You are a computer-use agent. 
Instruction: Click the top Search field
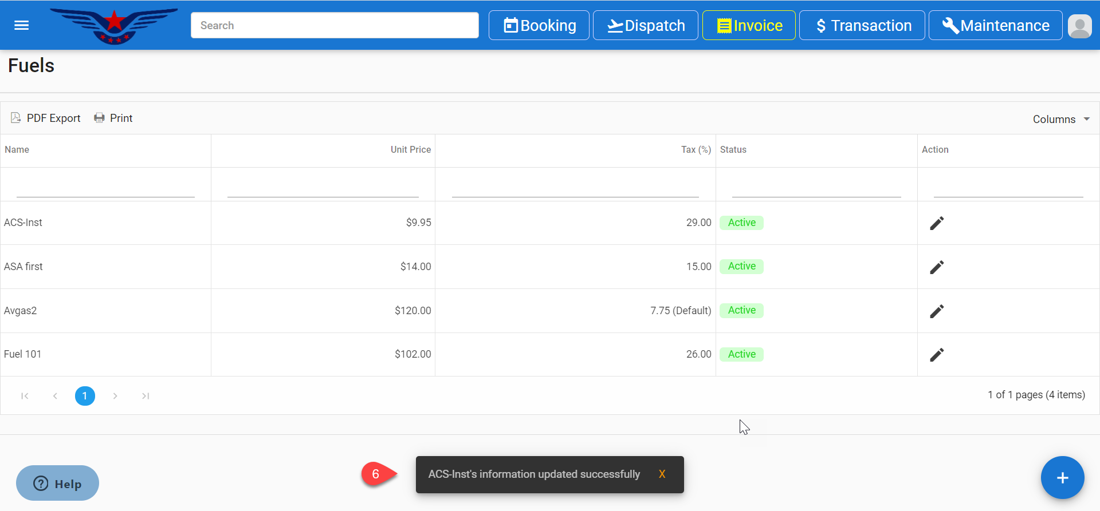point(335,26)
